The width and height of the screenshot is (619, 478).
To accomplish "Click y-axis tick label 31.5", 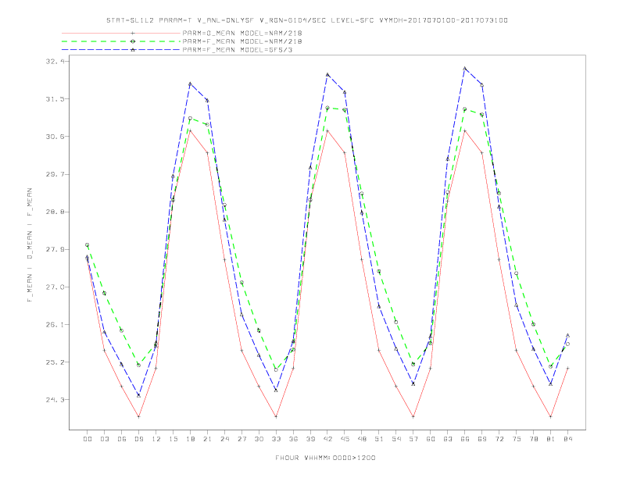I will tap(55, 99).
